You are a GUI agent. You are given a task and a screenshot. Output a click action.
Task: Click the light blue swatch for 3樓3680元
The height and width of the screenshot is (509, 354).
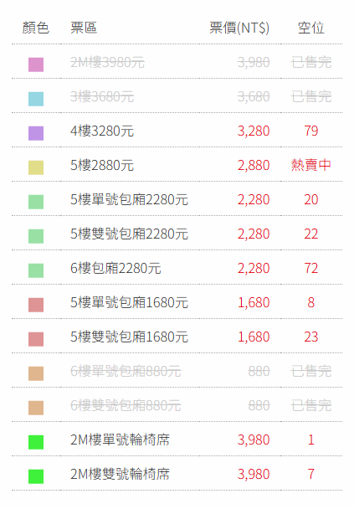point(36,99)
